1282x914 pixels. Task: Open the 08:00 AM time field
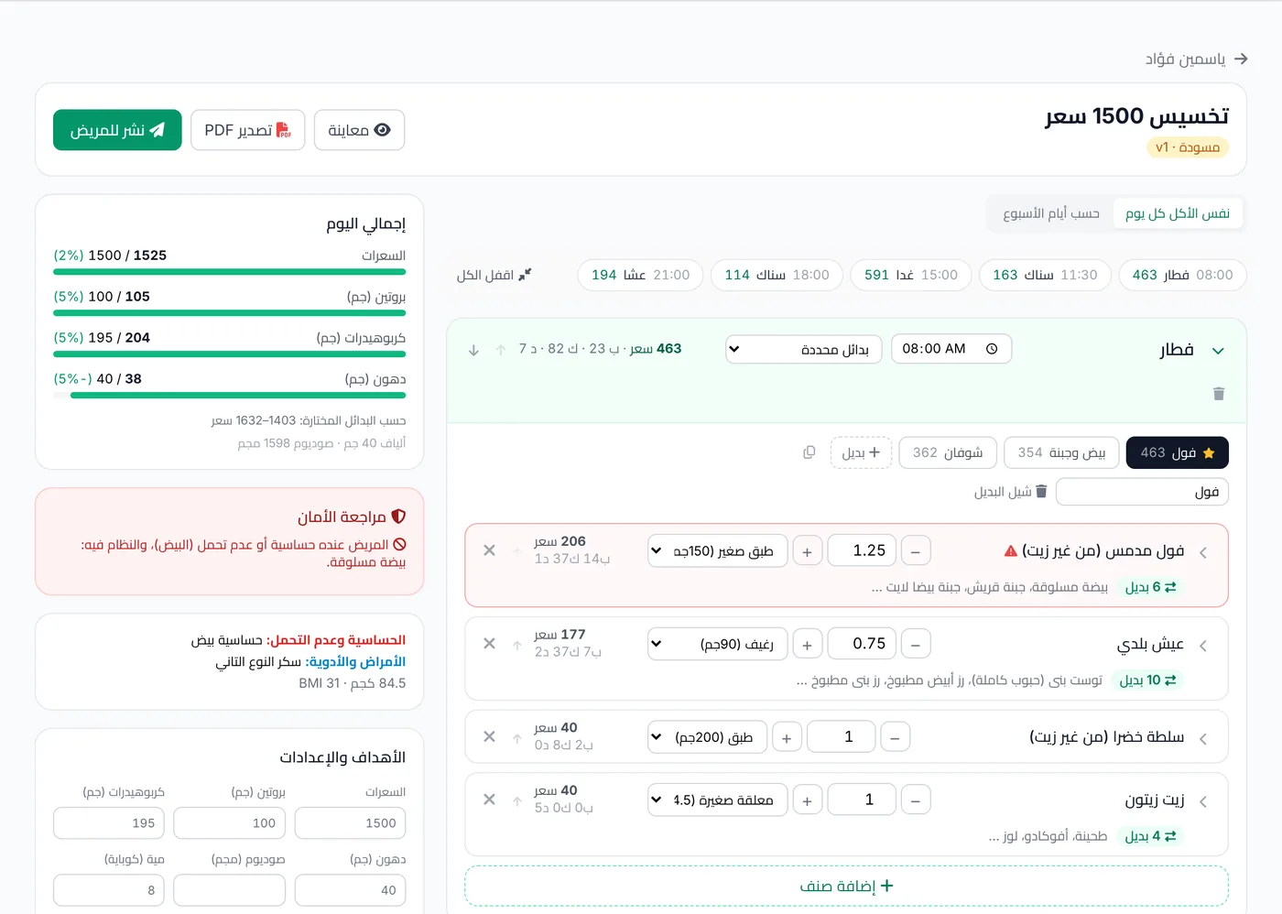tap(951, 349)
